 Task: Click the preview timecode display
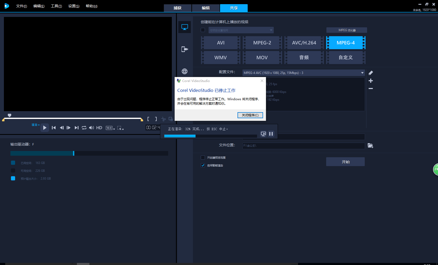point(153,128)
